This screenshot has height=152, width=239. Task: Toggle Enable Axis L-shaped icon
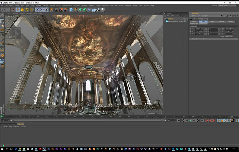pyautogui.click(x=2, y=49)
